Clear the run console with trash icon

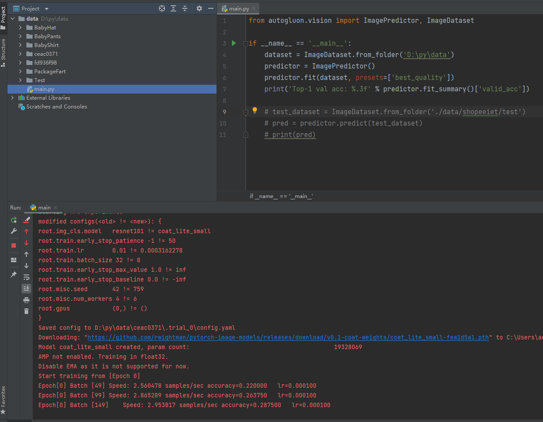(26, 311)
